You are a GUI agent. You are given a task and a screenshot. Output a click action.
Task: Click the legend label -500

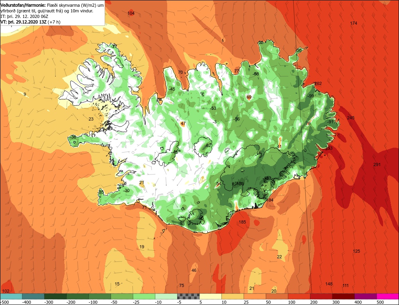5,302
